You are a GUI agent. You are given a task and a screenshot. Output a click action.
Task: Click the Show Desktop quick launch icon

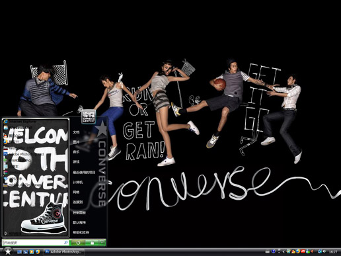pyautogui.click(x=19, y=251)
